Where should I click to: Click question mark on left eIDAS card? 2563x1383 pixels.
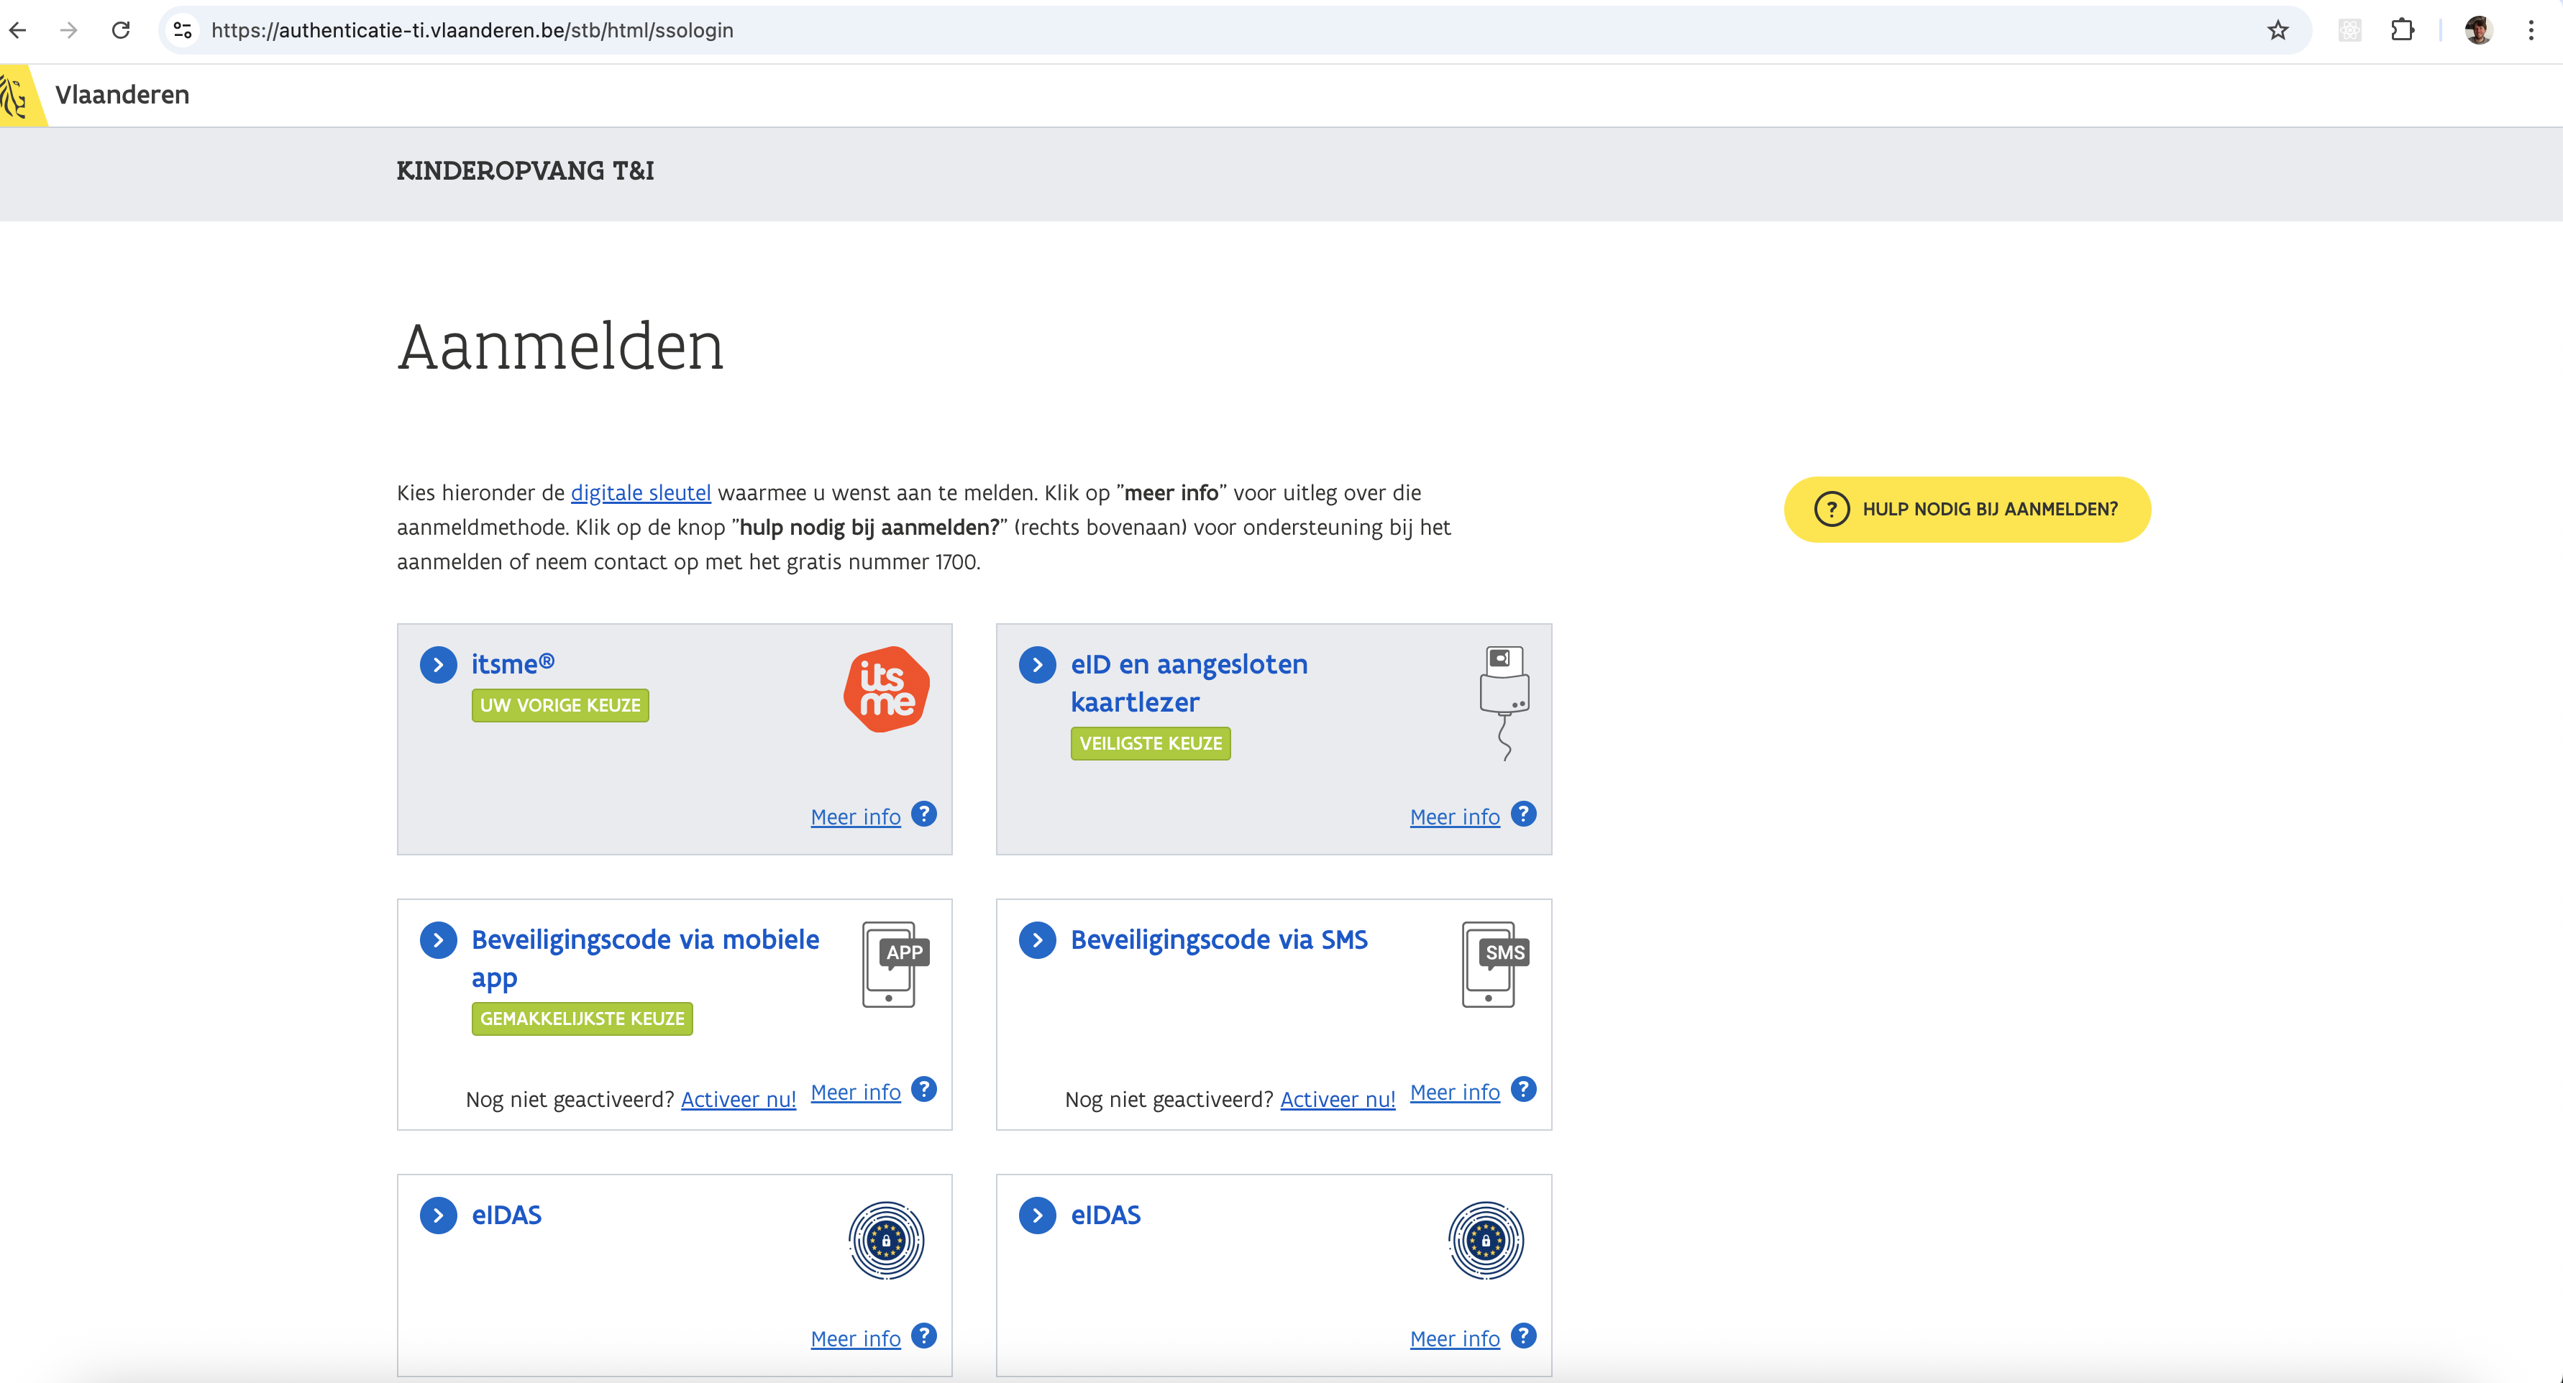(924, 1336)
